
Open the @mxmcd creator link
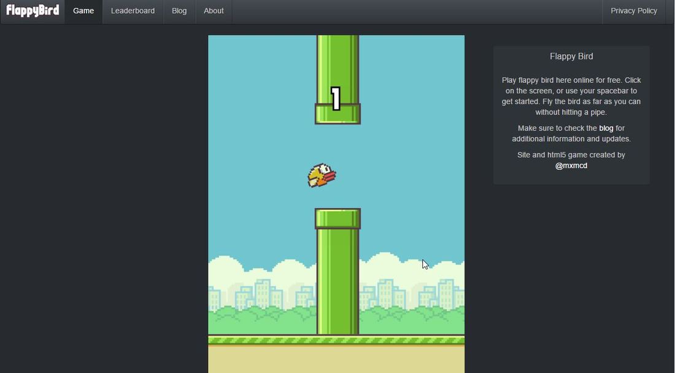pos(571,166)
